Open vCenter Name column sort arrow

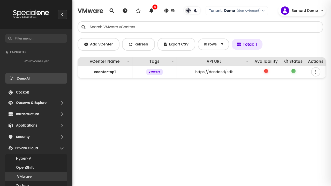pyautogui.click(x=128, y=61)
